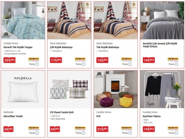
Task: Toggle Paylaş circle for Tek Kişilik Battaniye
Action: coord(130,64)
